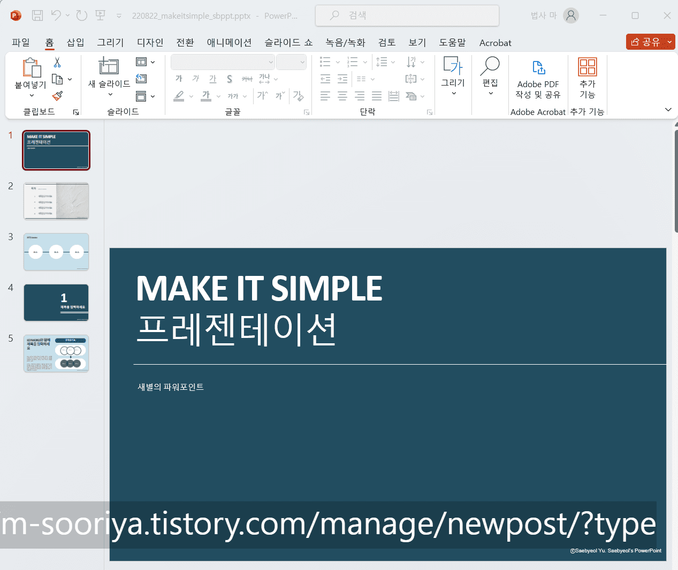Open the Add-ins (추가 기능) icon
This screenshot has height=570, width=678.
587,78
